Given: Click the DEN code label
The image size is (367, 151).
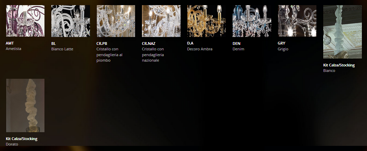Looking at the screenshot, I should tap(236, 43).
